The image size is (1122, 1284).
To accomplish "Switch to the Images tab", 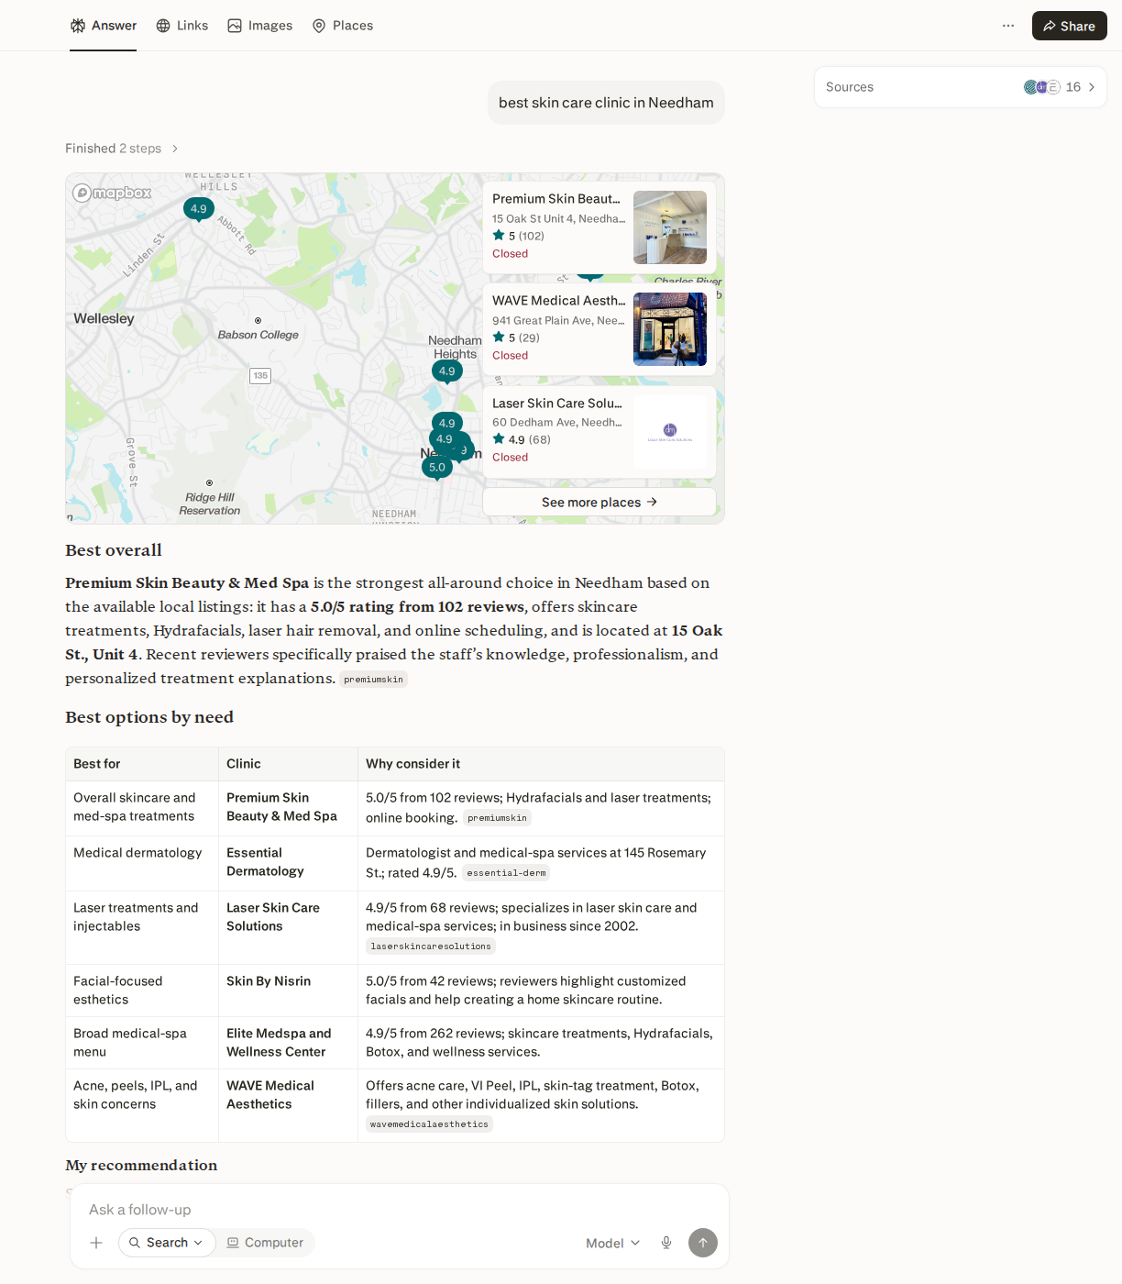I will 260,26.
